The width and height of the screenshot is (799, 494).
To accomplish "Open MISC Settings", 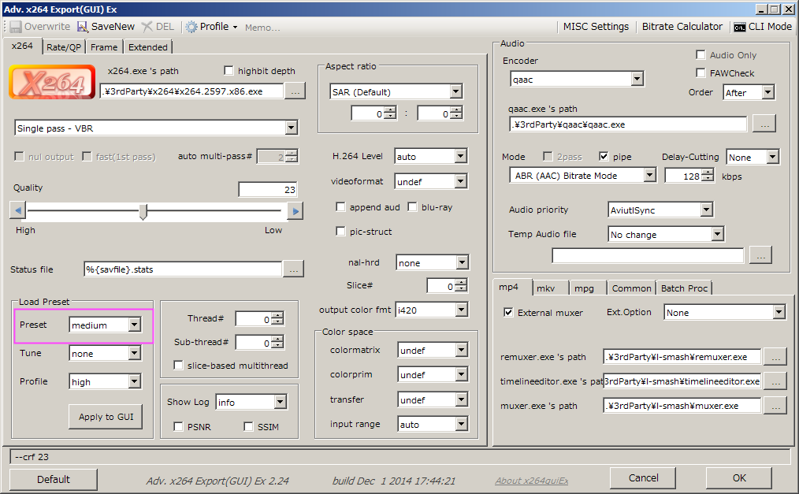I will 596,27.
